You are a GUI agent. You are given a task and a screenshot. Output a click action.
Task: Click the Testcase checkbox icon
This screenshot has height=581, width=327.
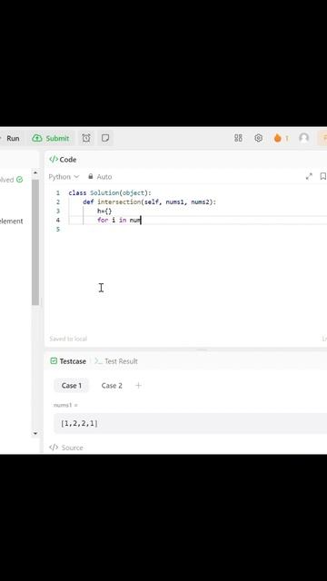click(54, 361)
